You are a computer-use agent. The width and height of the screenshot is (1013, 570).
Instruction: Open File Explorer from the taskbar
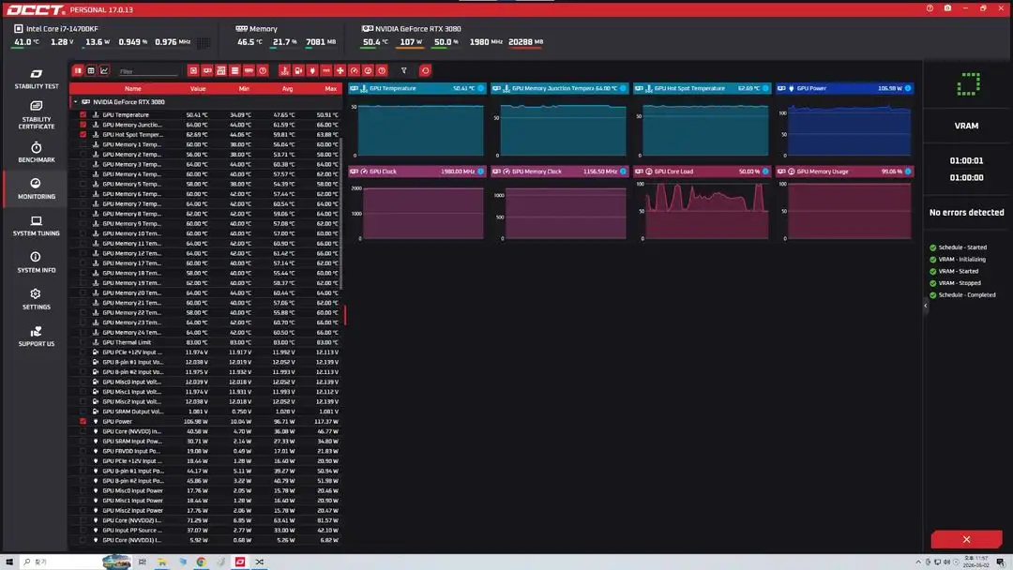point(162,562)
